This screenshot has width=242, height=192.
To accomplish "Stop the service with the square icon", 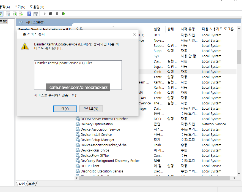I will pos(51,14).
